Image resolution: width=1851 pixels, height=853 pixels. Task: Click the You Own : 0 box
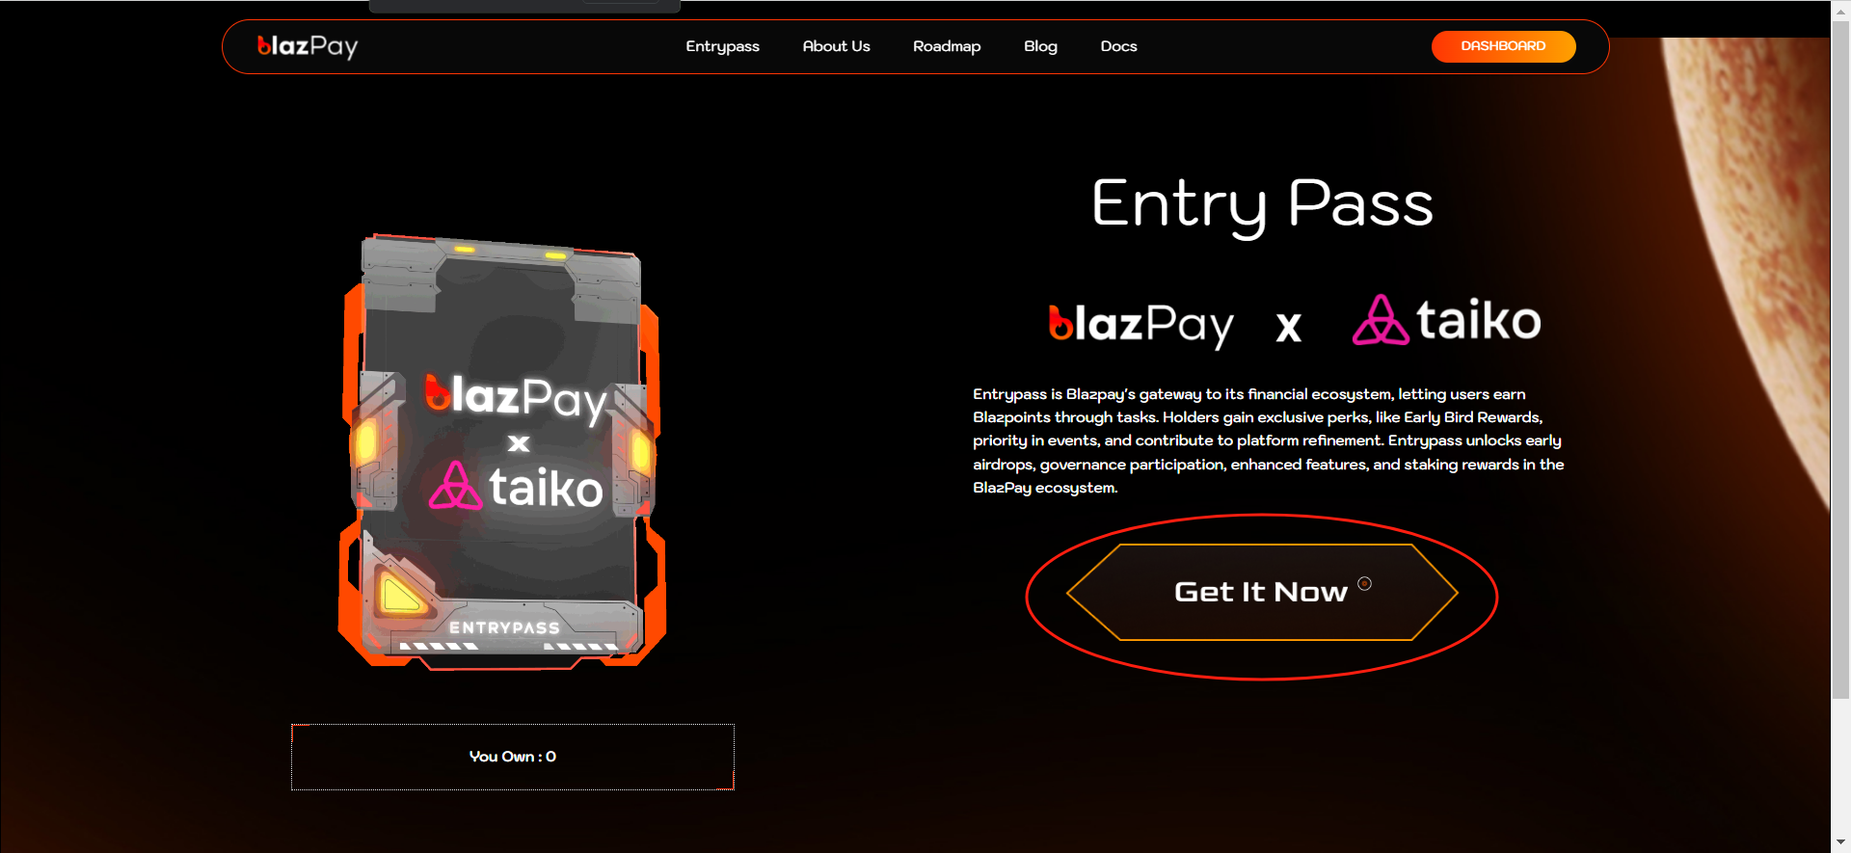pos(513,757)
